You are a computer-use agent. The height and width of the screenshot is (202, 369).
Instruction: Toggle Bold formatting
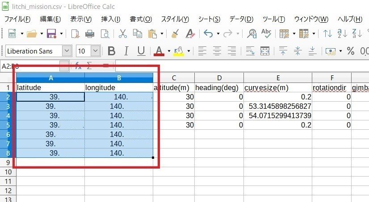coord(112,51)
